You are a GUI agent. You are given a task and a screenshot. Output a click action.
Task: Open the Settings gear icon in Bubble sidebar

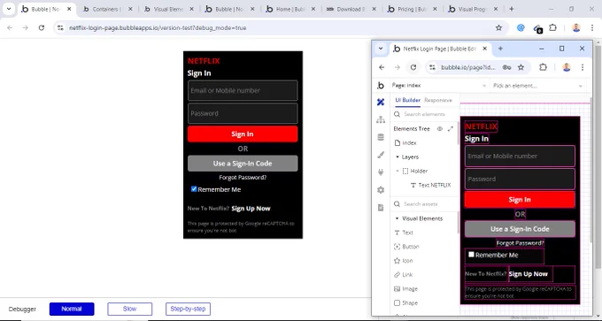(381, 190)
